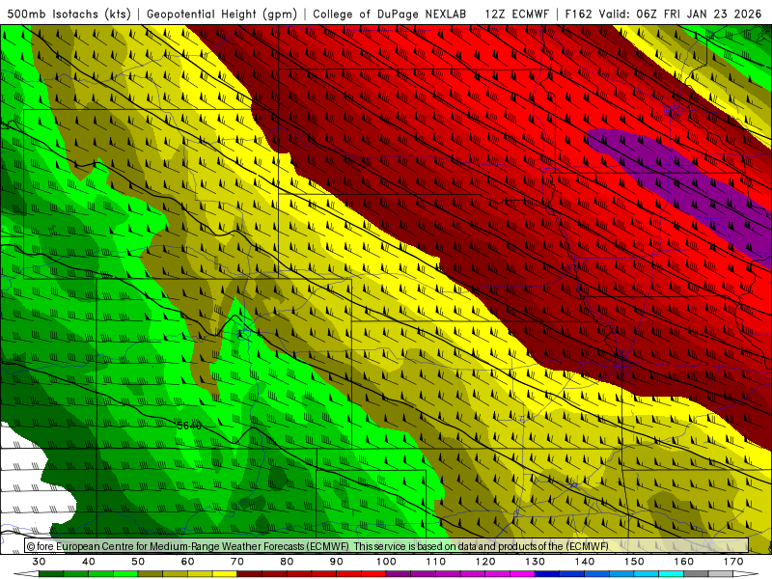Pick the "60" label on the color scale

click(187, 562)
